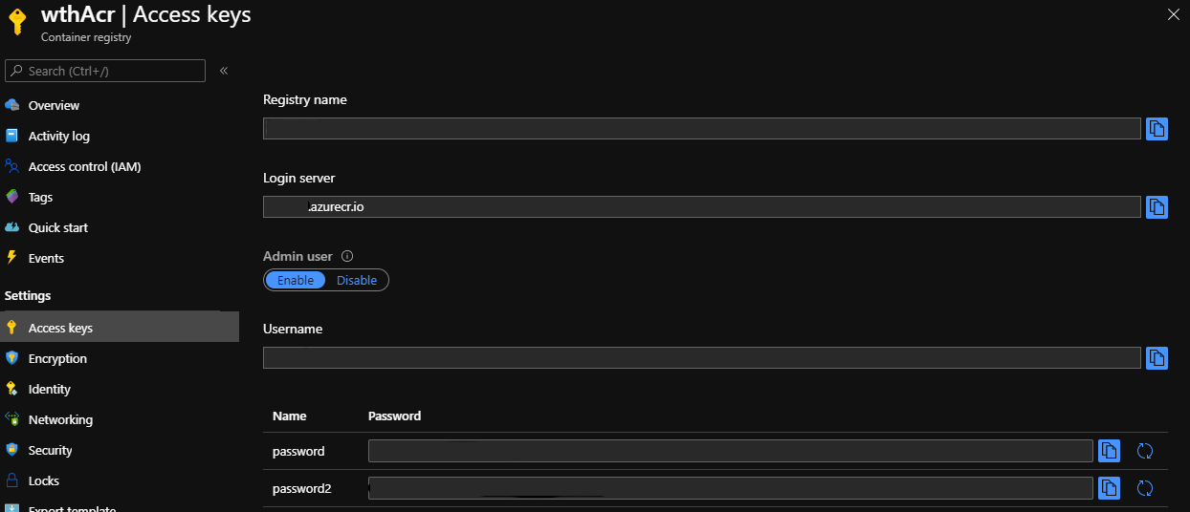Copy the Username field value
The height and width of the screenshot is (512, 1190).
[1157, 358]
